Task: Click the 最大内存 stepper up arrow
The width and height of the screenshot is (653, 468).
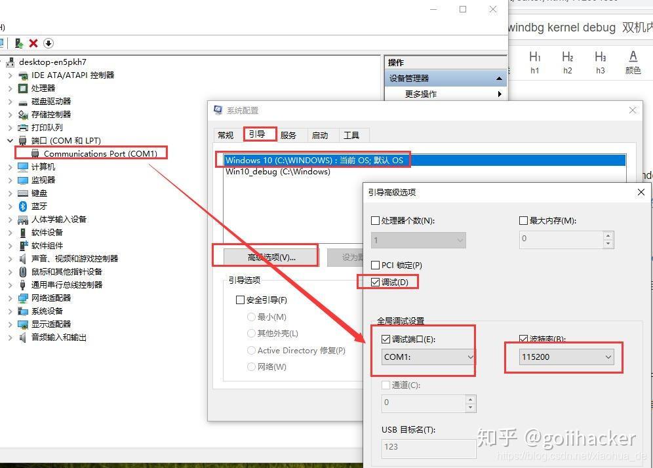Action: pyautogui.click(x=608, y=235)
